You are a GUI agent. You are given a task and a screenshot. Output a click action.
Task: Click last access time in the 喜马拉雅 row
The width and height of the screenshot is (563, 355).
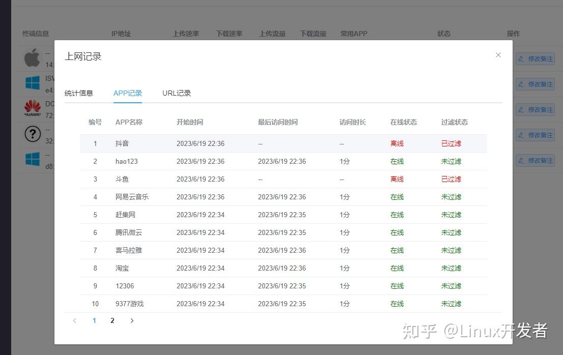click(282, 250)
